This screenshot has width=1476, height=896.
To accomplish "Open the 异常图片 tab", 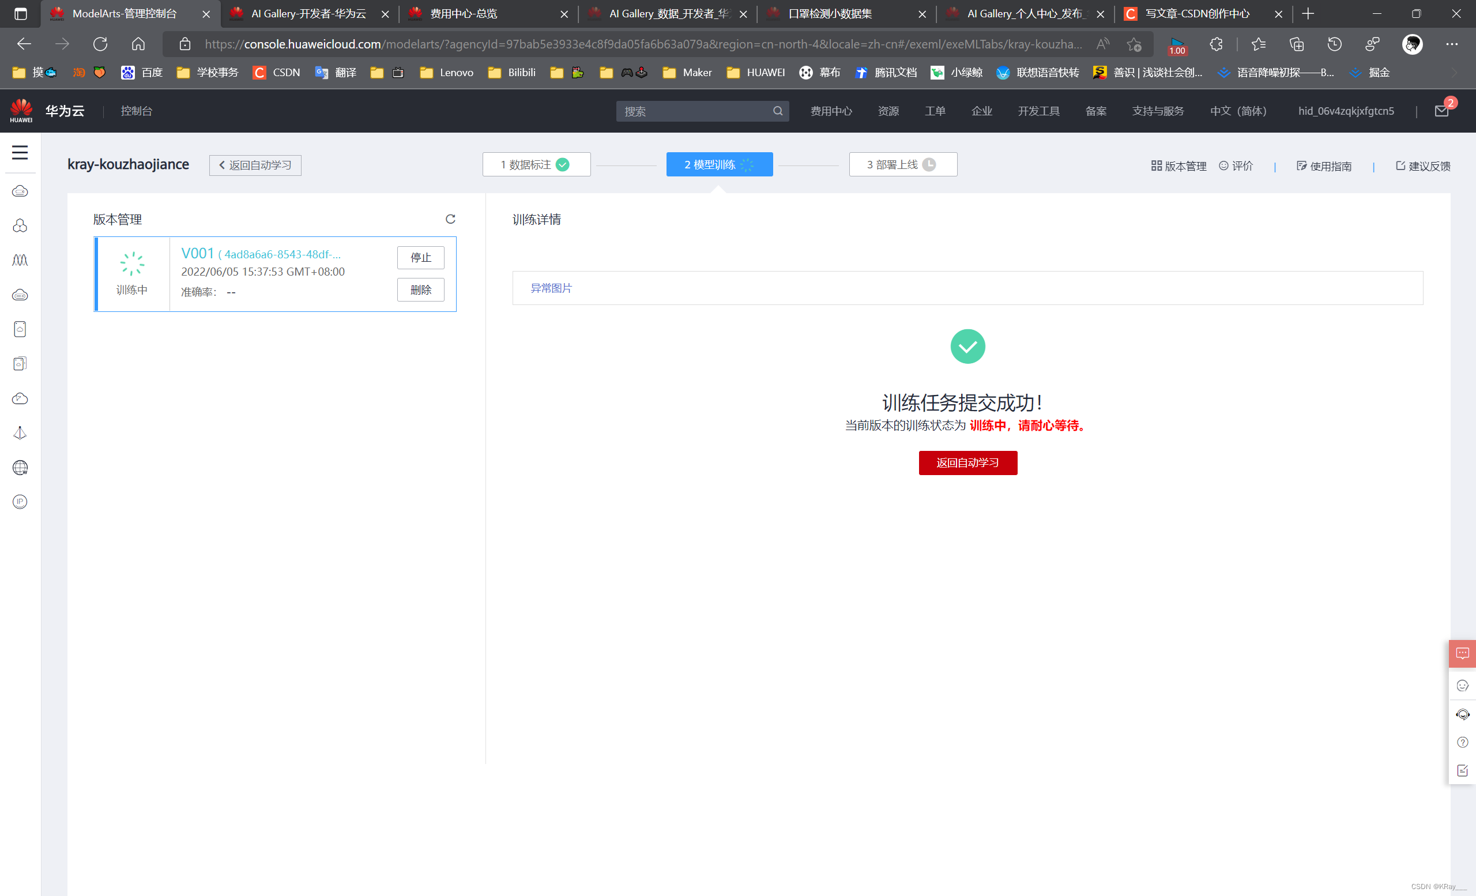I will pos(551,288).
